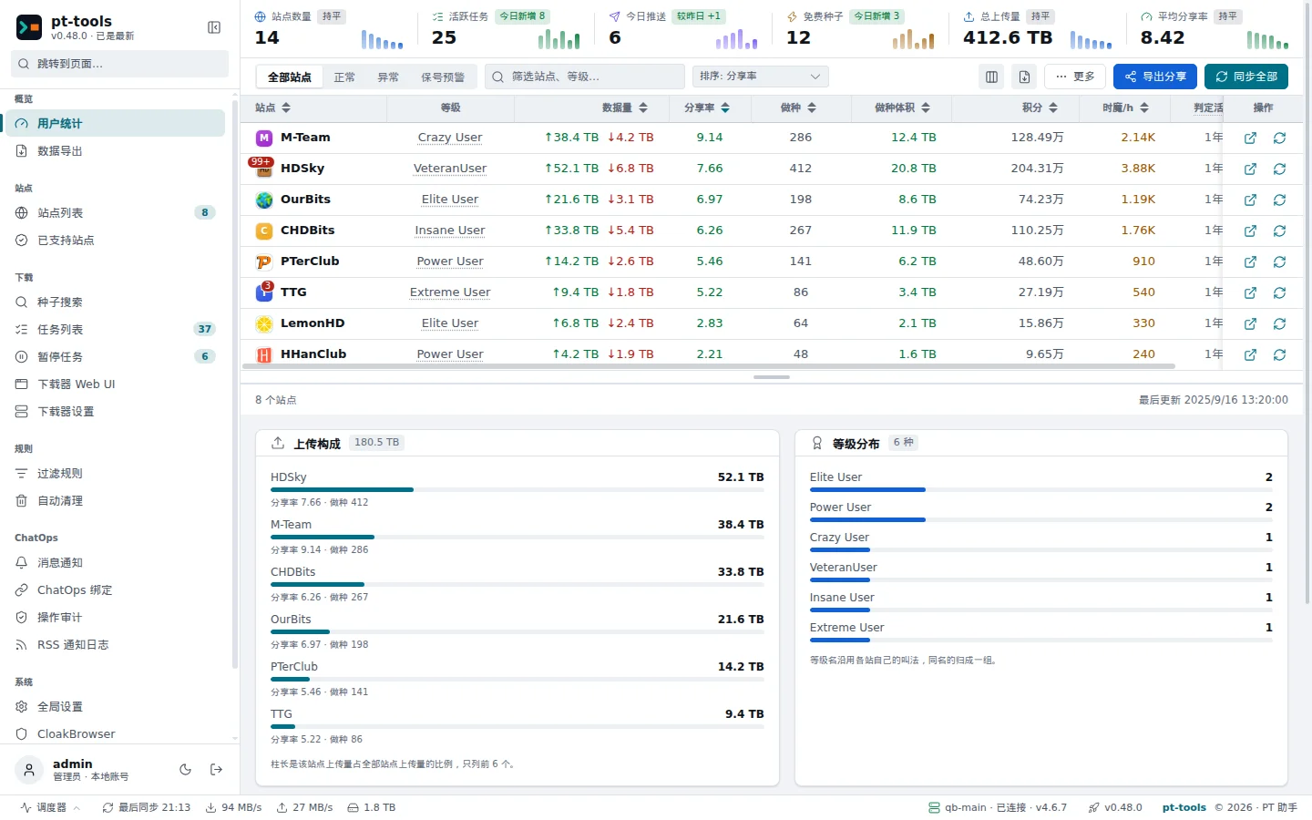The image size is (1312, 820).
Task: Open OurBits external link icon
Action: pyautogui.click(x=1250, y=200)
